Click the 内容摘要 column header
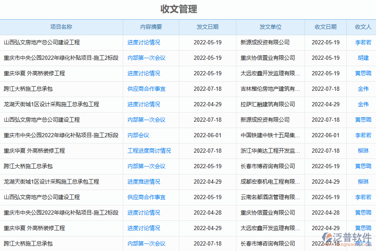Image resolution: width=376 pixels, height=251 pixels. click(151, 27)
